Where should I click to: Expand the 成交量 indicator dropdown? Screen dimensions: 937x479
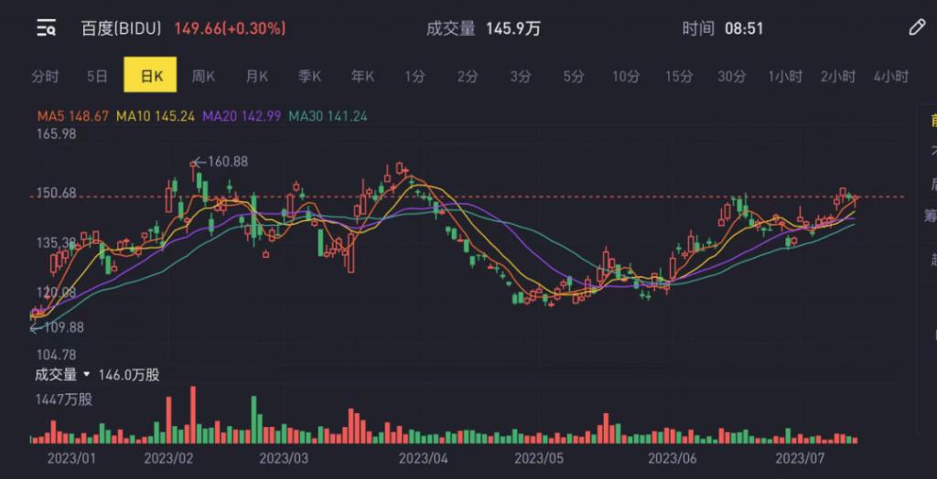coord(87,375)
